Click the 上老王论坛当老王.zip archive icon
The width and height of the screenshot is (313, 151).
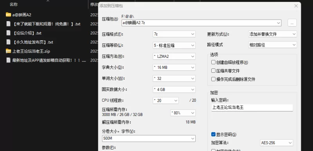click(x=8, y=51)
